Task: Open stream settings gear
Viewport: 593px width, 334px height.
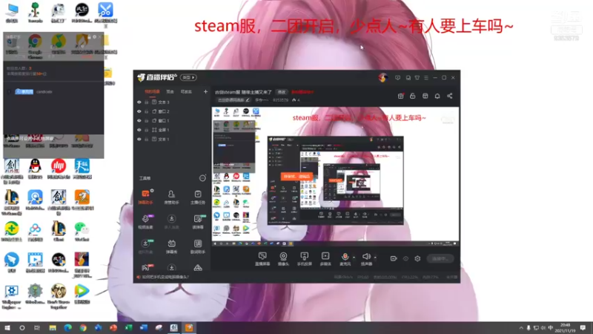Action: point(417,258)
